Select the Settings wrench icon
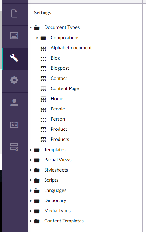This screenshot has width=146, height=232. click(x=14, y=58)
